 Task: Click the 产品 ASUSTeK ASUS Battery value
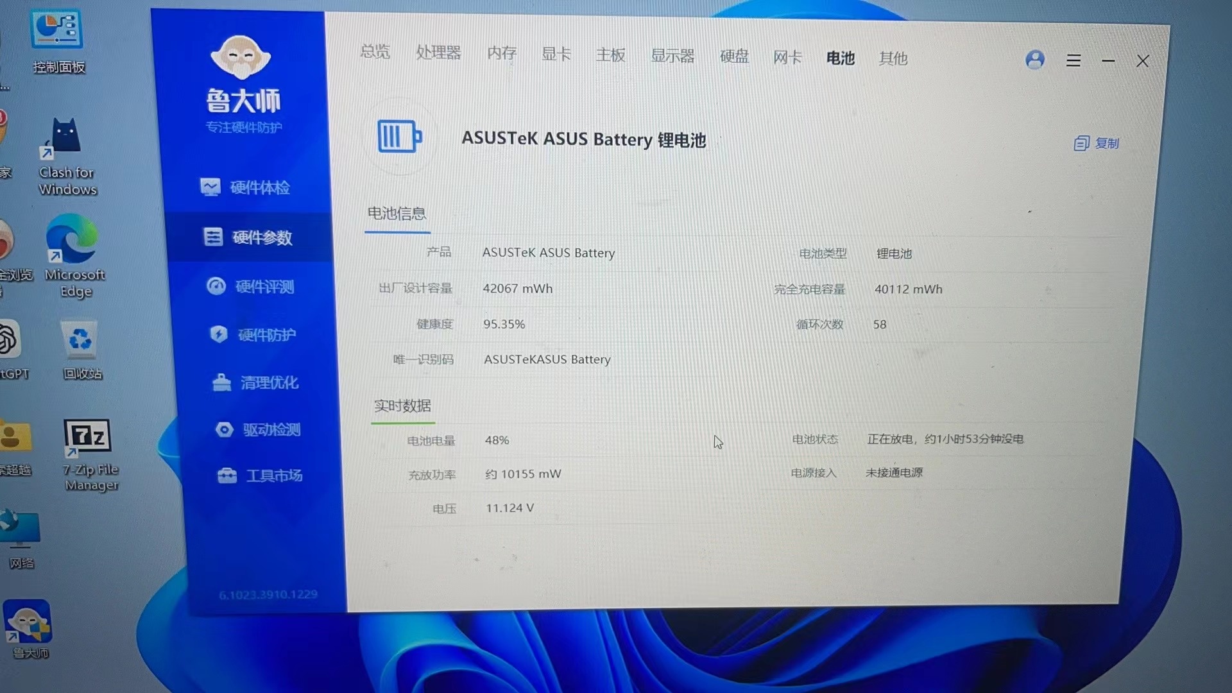[548, 253]
